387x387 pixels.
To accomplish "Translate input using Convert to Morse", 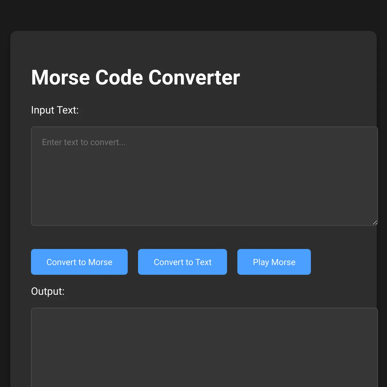I will (79, 262).
